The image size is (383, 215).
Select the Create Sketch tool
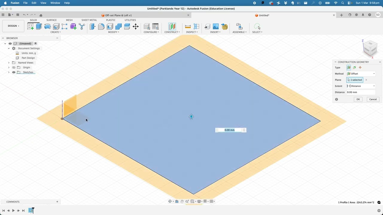31,27
